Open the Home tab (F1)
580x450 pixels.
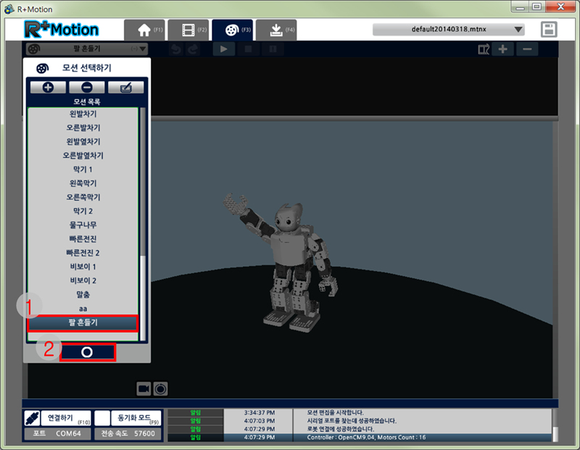(145, 30)
